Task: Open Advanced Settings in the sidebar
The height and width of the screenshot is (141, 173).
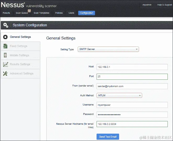Action: pos(20,74)
